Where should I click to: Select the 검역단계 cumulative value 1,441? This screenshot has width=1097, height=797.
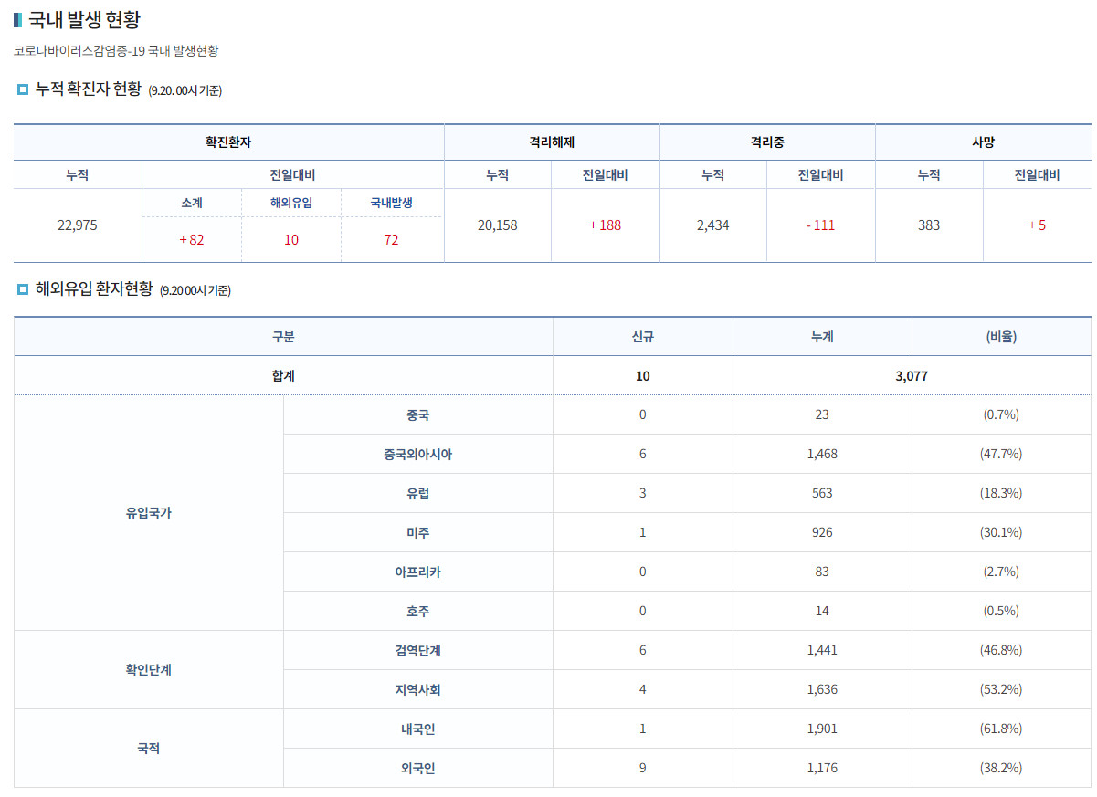822,650
